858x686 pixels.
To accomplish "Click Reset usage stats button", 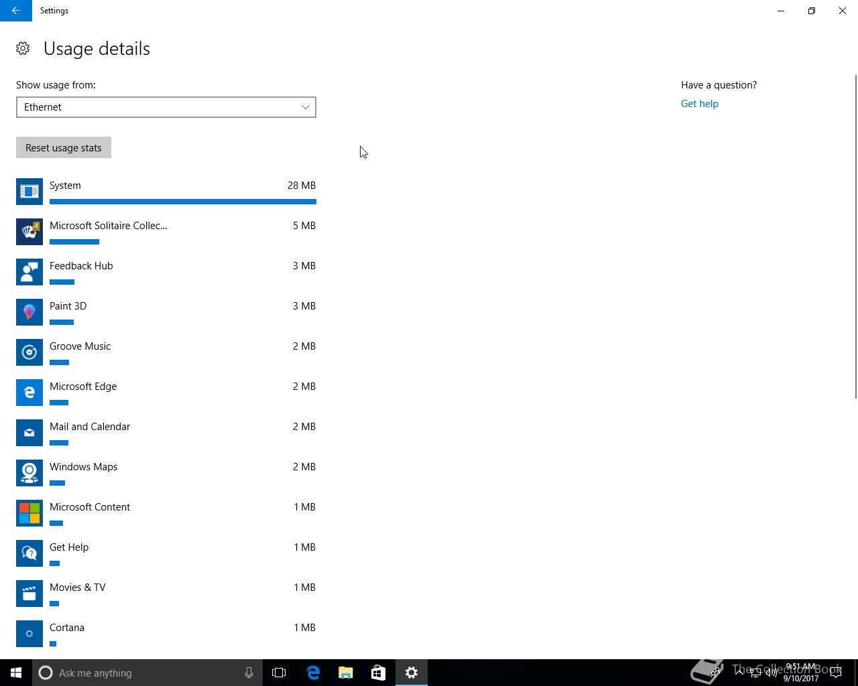I will point(64,148).
